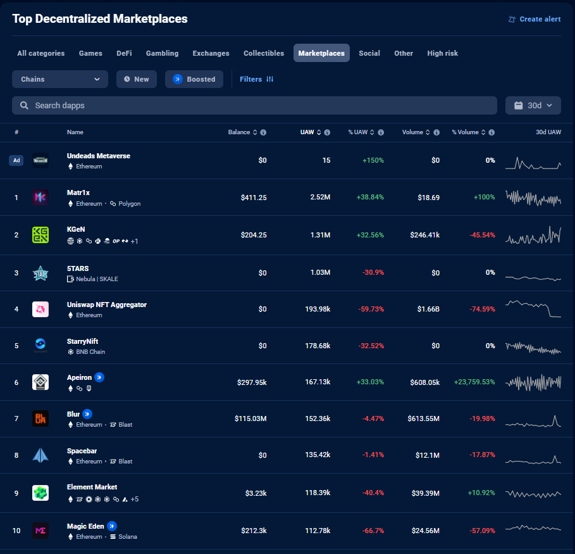Switch to the Gambling tab
This screenshot has width=575, height=554.
163,53
